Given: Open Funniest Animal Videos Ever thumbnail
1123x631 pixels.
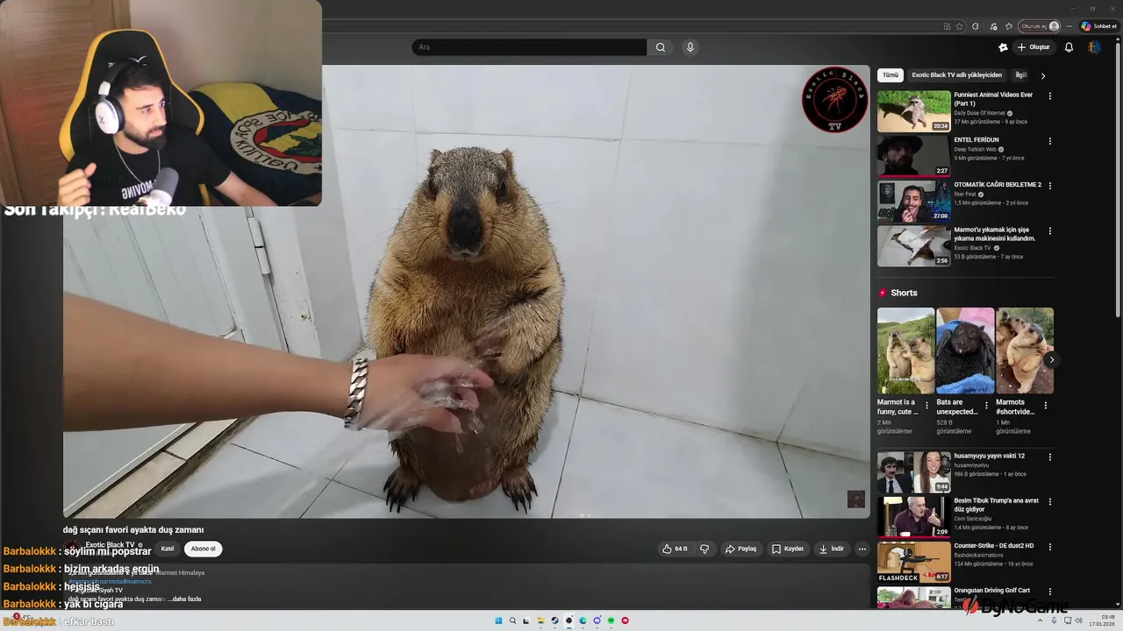Looking at the screenshot, I should pyautogui.click(x=913, y=111).
